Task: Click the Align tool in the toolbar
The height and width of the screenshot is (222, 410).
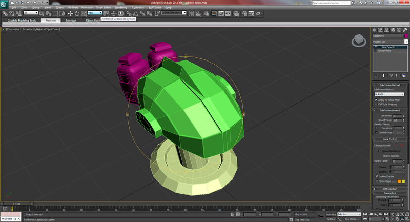Action: pyautogui.click(x=198, y=14)
